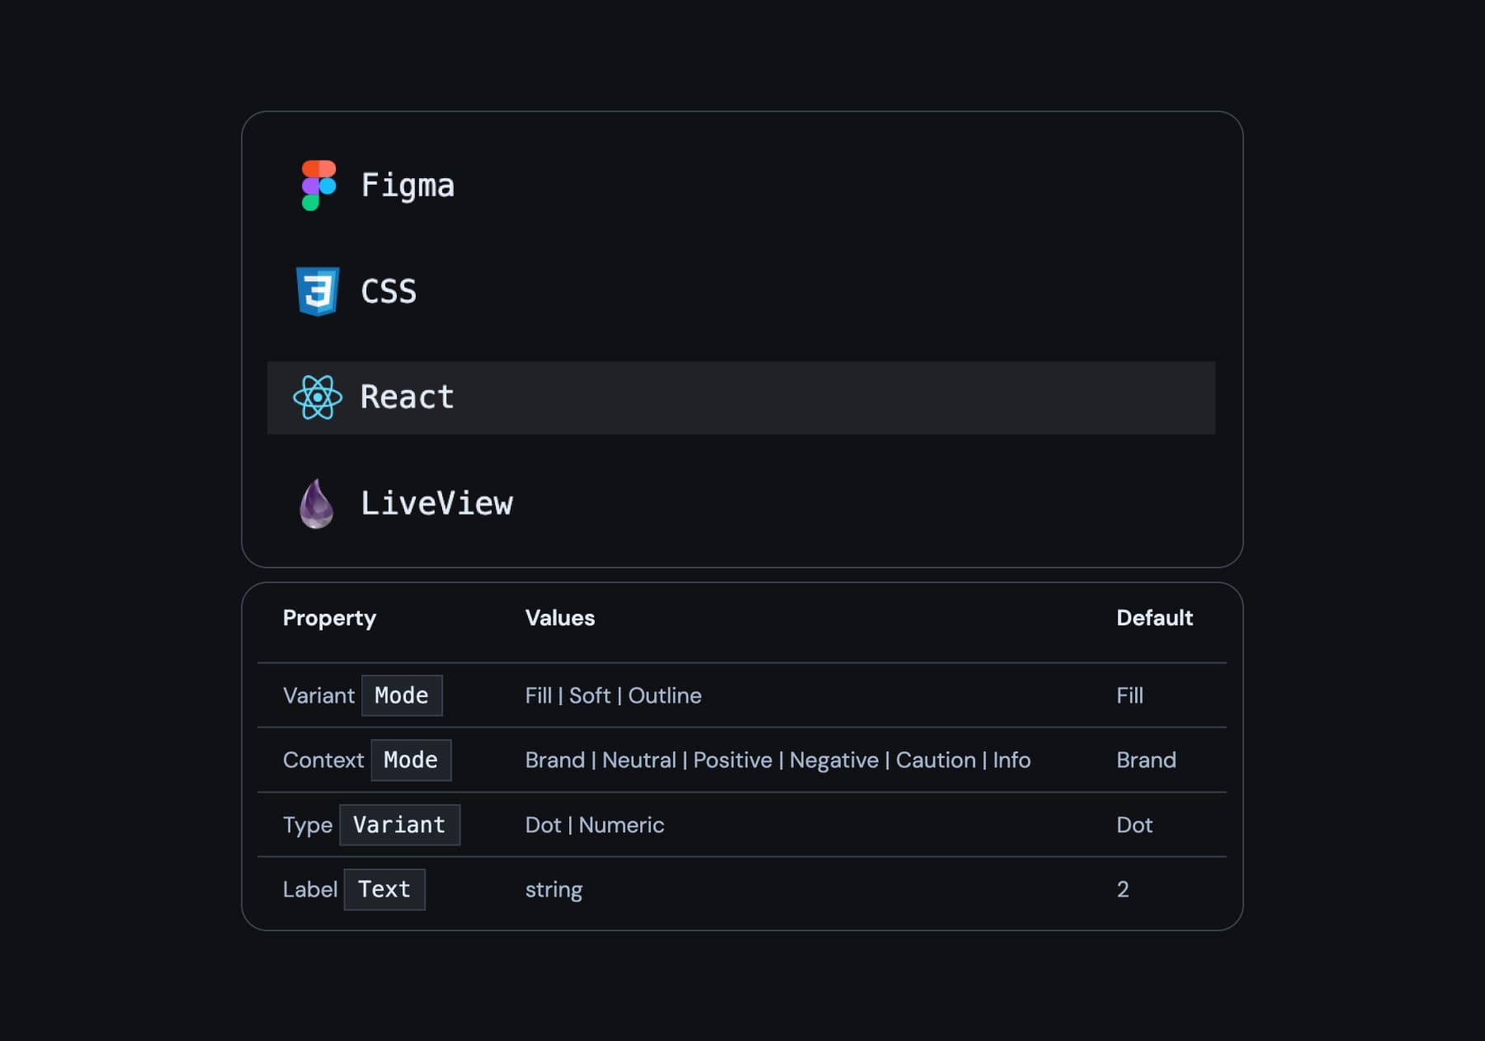
Task: Click the Brand default value
Action: tap(1146, 760)
